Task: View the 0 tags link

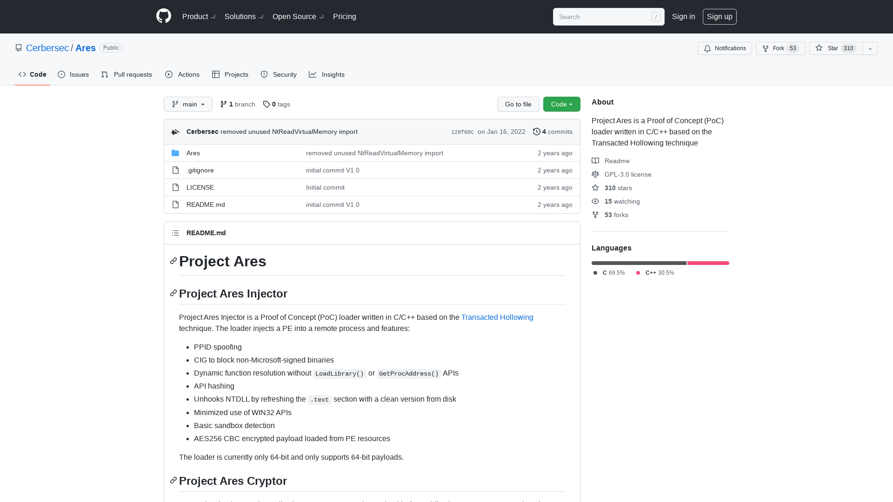Action: click(276, 104)
